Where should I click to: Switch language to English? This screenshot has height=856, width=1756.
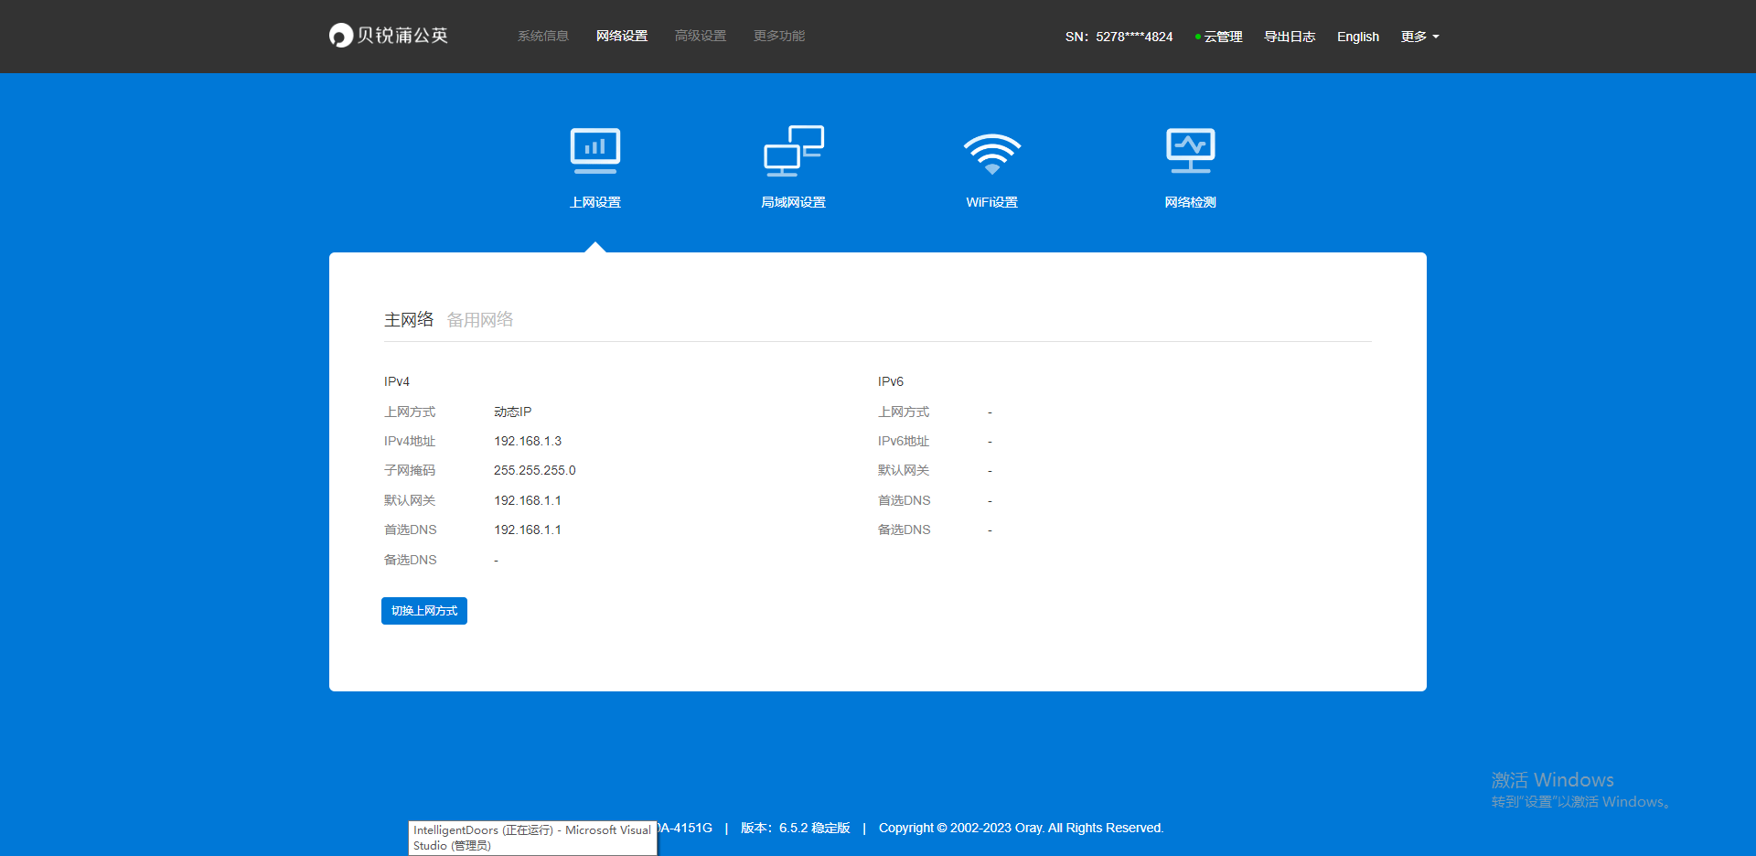point(1358,37)
